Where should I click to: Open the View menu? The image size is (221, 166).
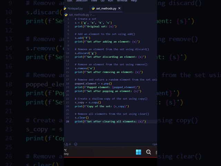pyautogui.click(x=94, y=1)
